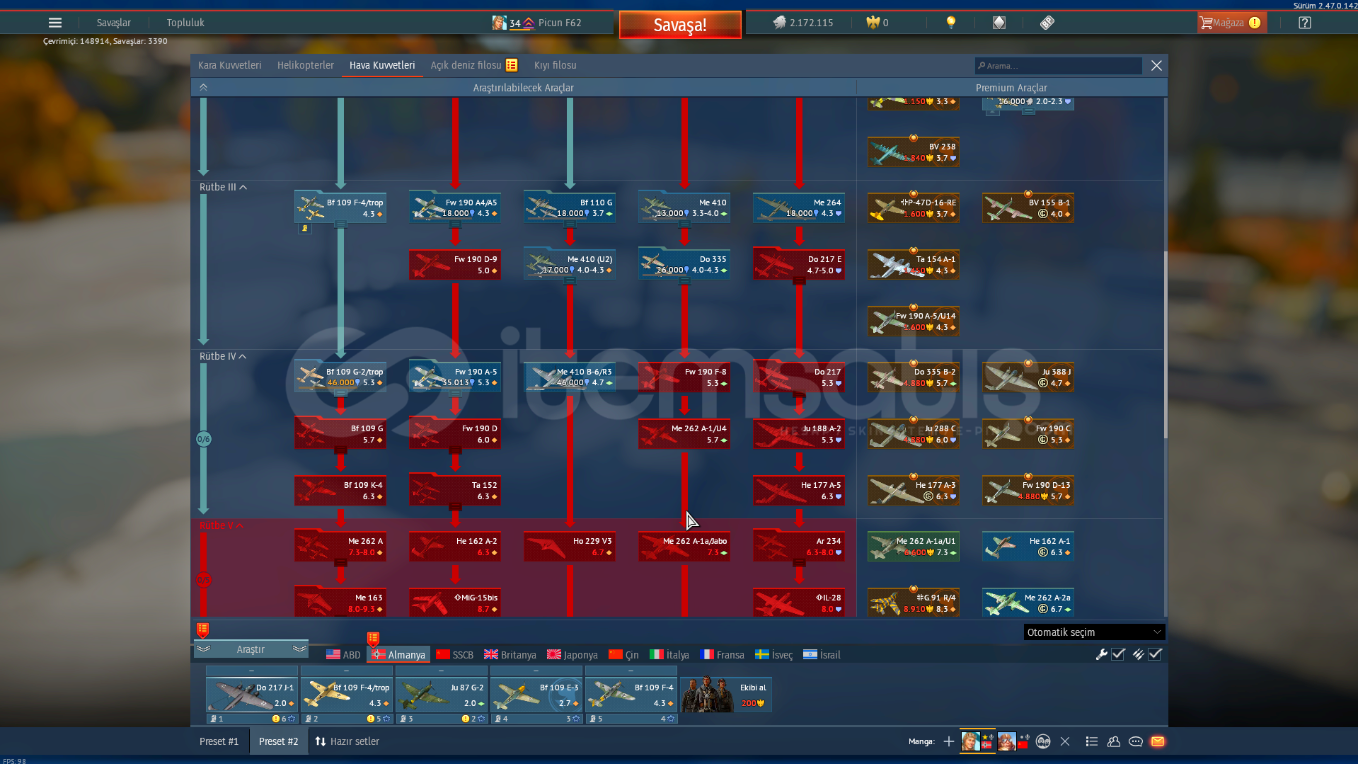Select the Hava Kuvvetleri tab
This screenshot has width=1358, height=764.
tap(382, 65)
